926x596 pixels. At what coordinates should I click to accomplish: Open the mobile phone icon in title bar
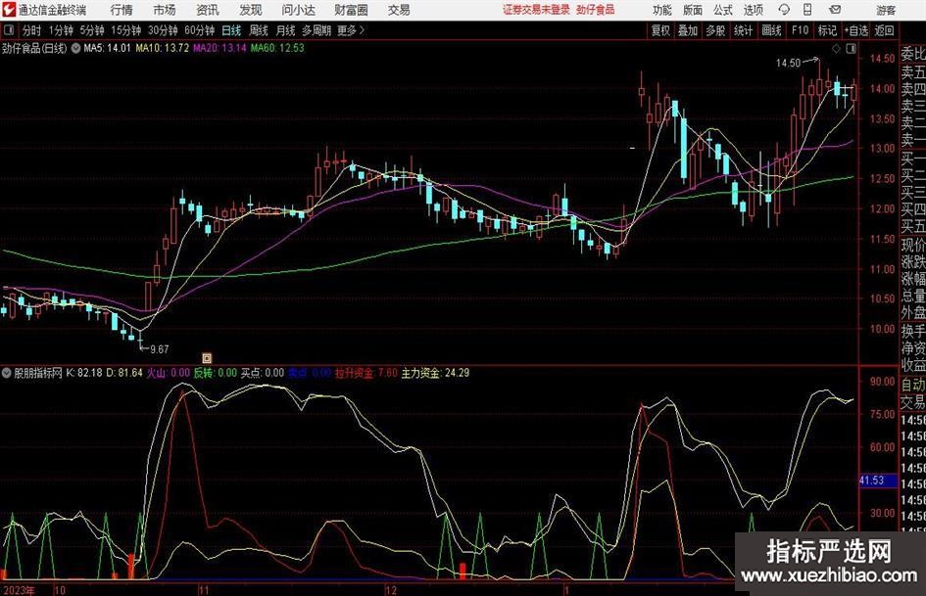807,10
